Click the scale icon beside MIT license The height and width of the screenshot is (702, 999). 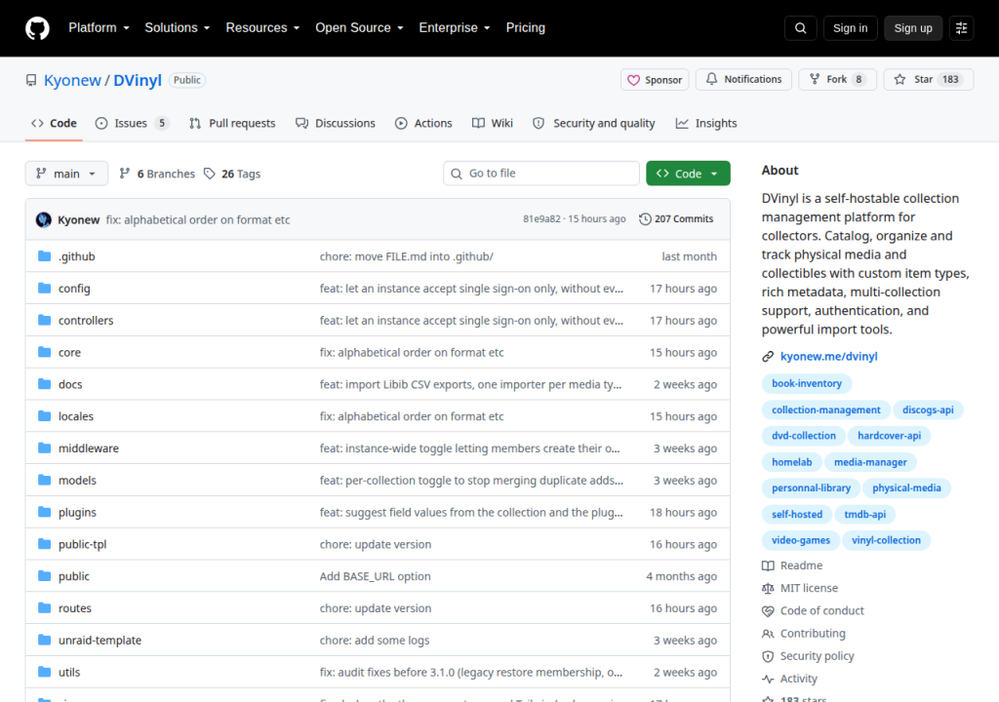tap(768, 589)
